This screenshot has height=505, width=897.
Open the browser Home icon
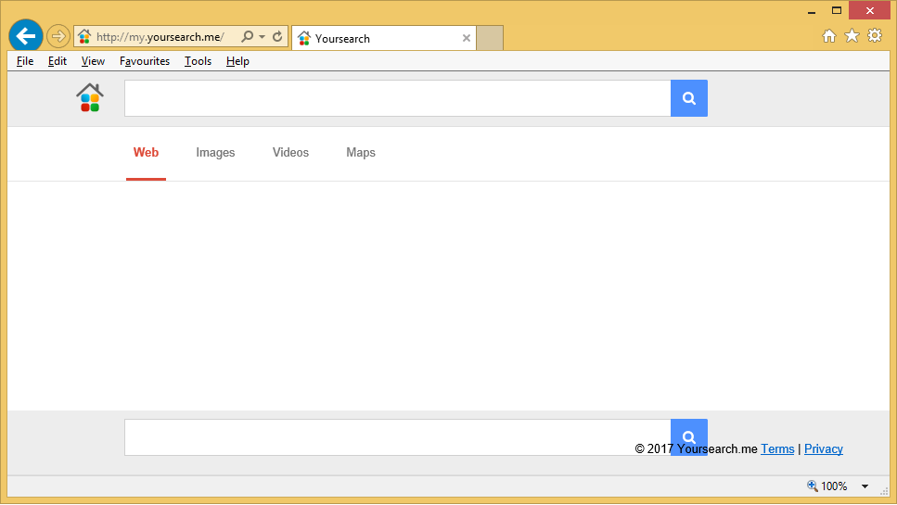pos(829,36)
